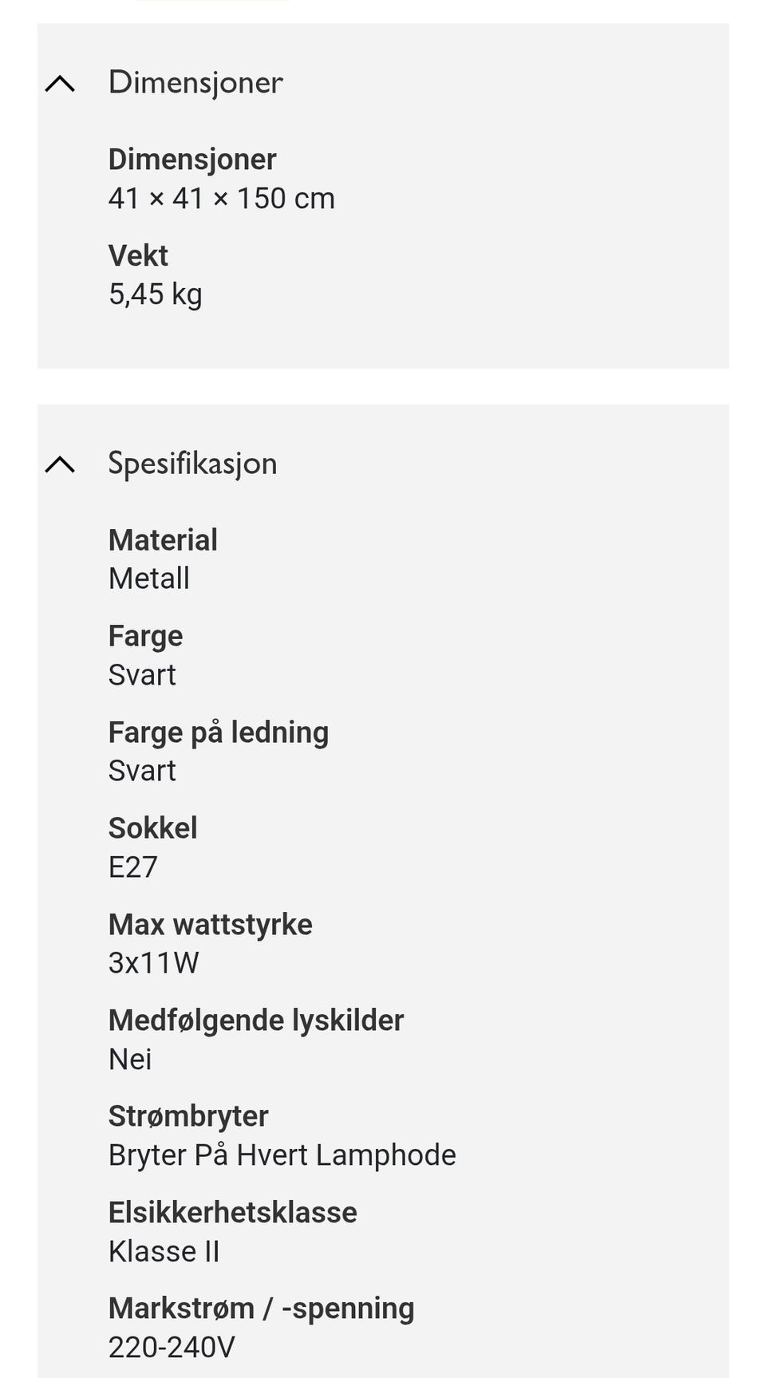The image size is (766, 1378).
Task: Select the 220-240V voltage value
Action: (x=172, y=1348)
